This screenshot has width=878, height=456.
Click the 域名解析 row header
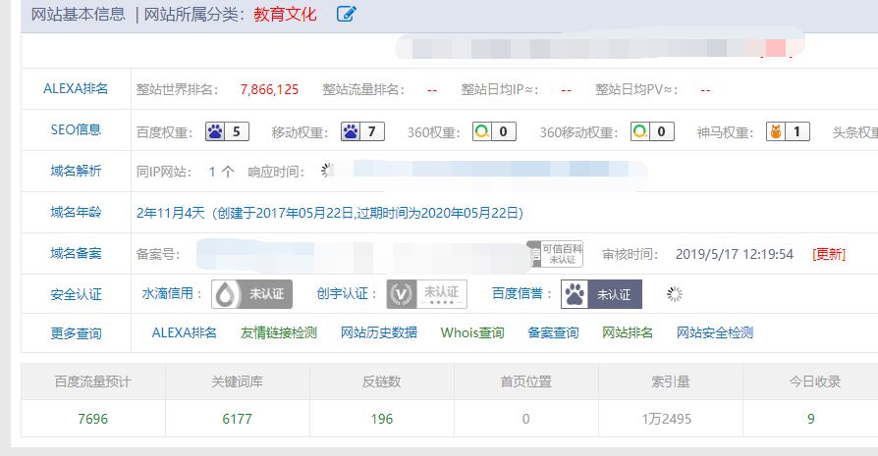point(76,171)
